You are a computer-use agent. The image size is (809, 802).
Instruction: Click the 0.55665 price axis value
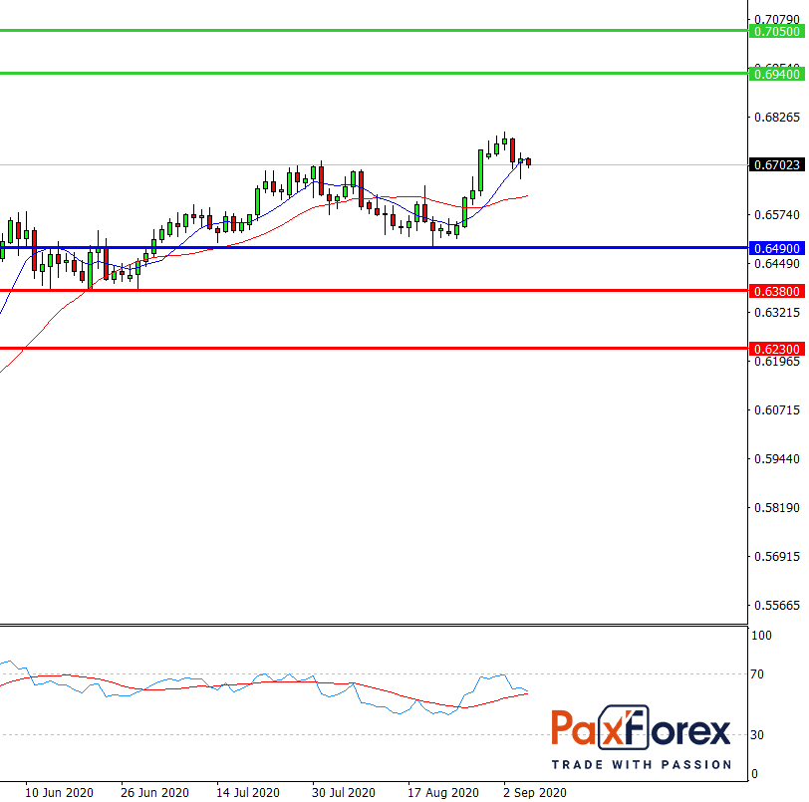(777, 606)
